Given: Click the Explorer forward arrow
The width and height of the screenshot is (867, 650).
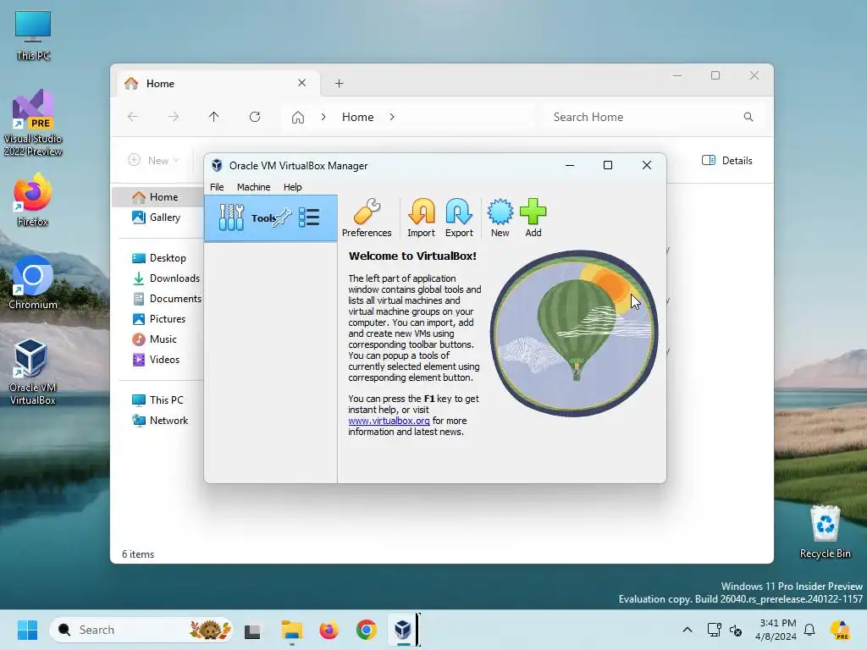Looking at the screenshot, I should tap(174, 117).
